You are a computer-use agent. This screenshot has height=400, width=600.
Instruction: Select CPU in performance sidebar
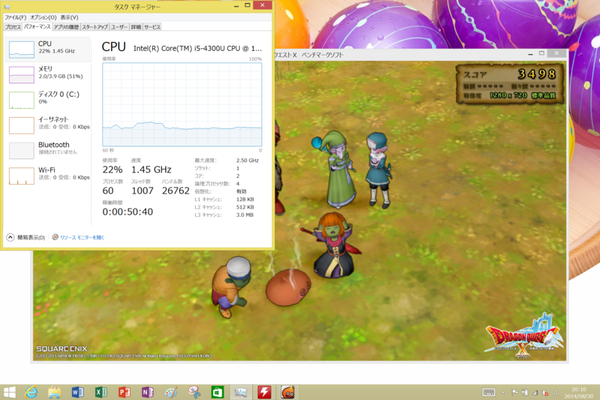47,50
